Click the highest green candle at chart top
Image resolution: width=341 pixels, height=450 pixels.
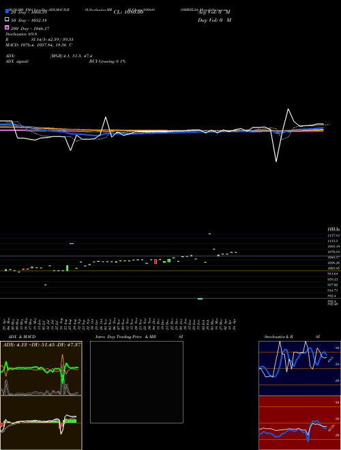[x=209, y=234]
